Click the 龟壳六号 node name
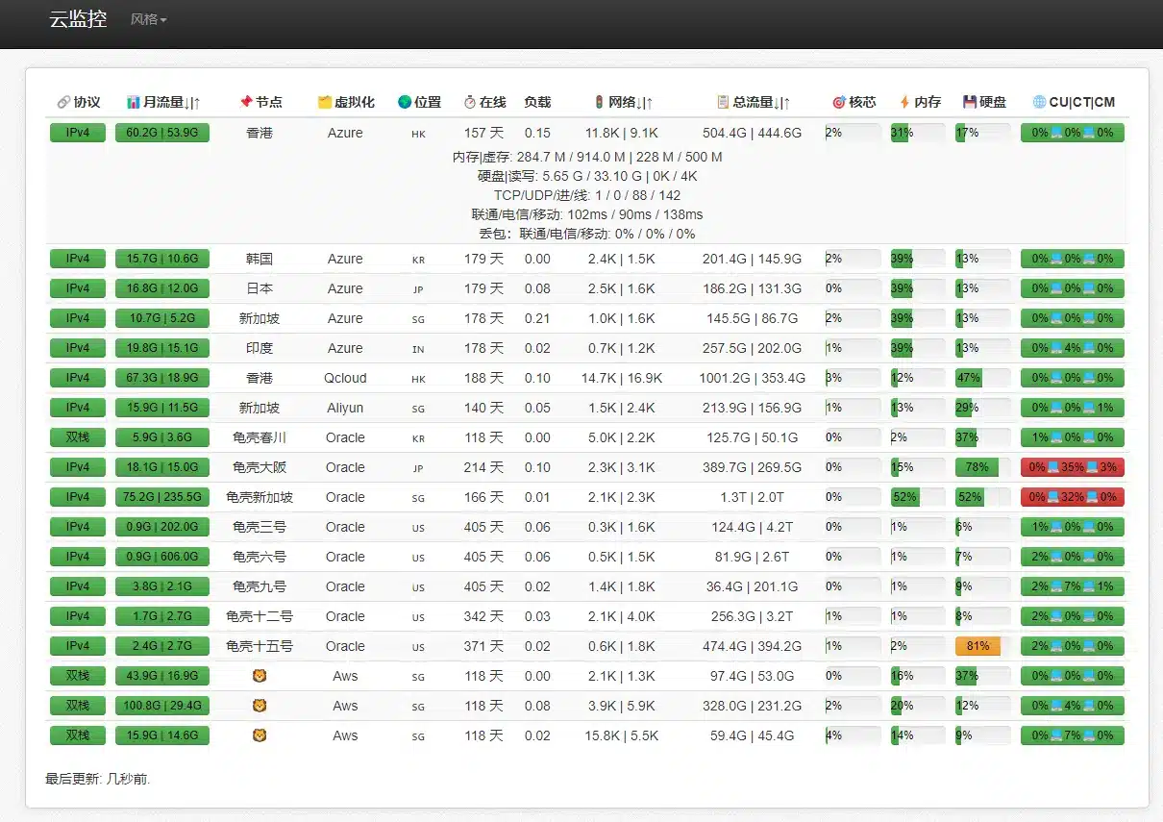The height and width of the screenshot is (822, 1163). [260, 557]
